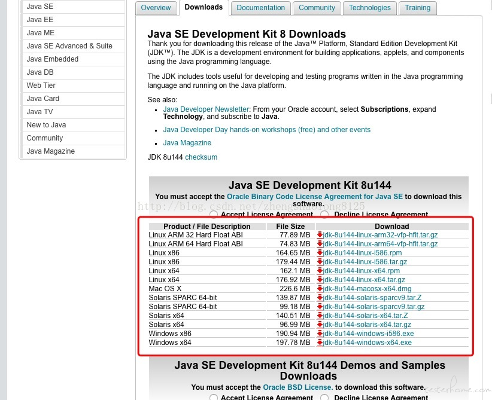Viewport: 492px width, 400px height.
Task: Follow the Java Developer Newsletter link
Action: point(206,109)
